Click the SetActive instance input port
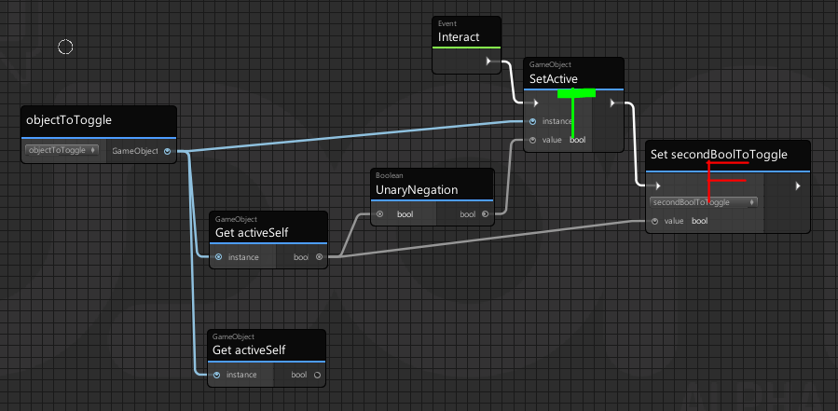Image resolution: width=838 pixels, height=411 pixels. (533, 121)
